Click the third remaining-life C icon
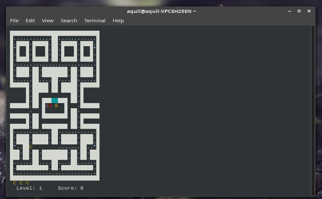The width and height of the screenshot is (322, 199). tap(28, 183)
